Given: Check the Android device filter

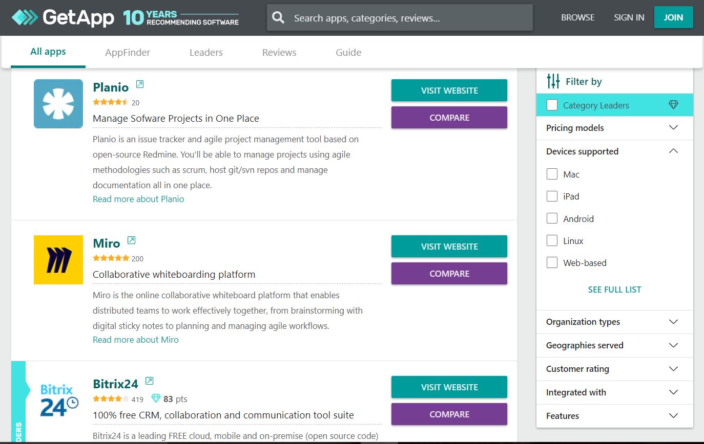Looking at the screenshot, I should (552, 218).
